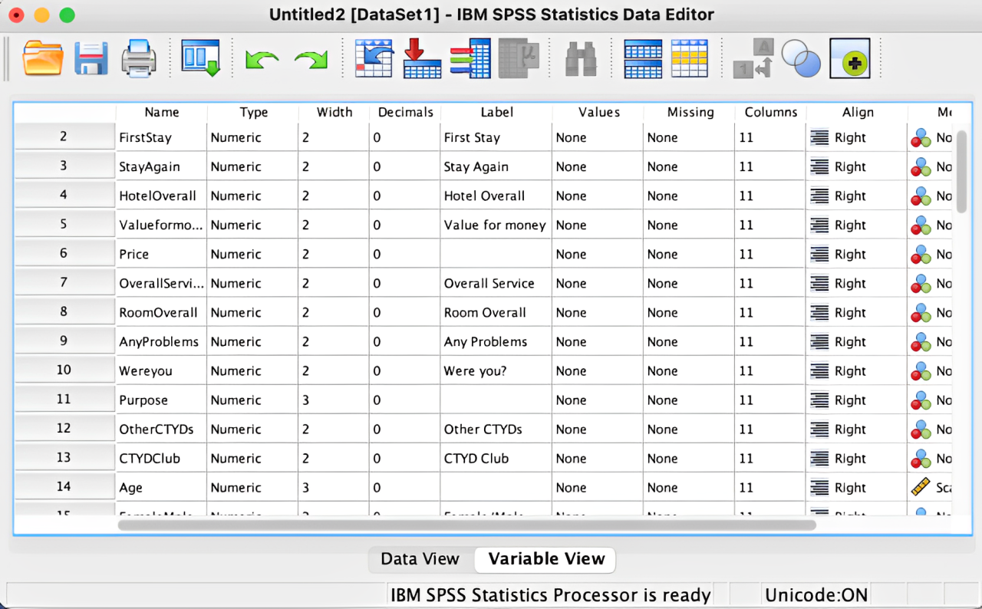Click the Price name cell
The height and width of the screenshot is (609, 982).
(x=162, y=255)
